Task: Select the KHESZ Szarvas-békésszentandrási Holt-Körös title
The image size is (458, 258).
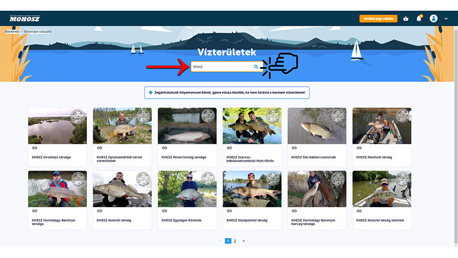Action: 250,159
